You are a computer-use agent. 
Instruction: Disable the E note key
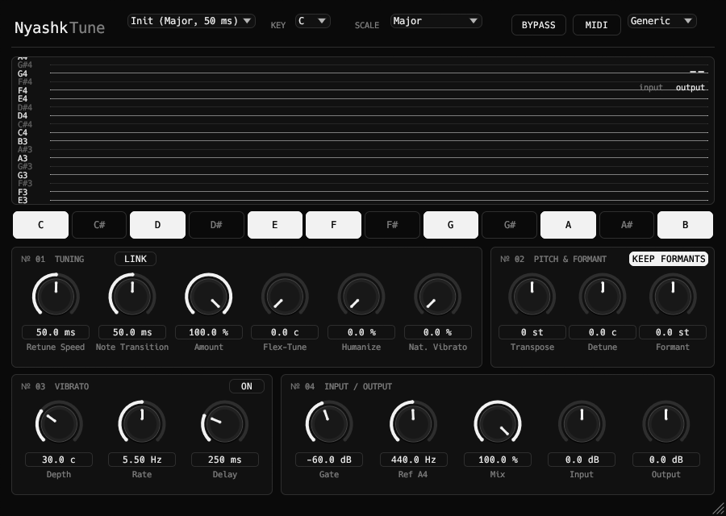(x=275, y=225)
